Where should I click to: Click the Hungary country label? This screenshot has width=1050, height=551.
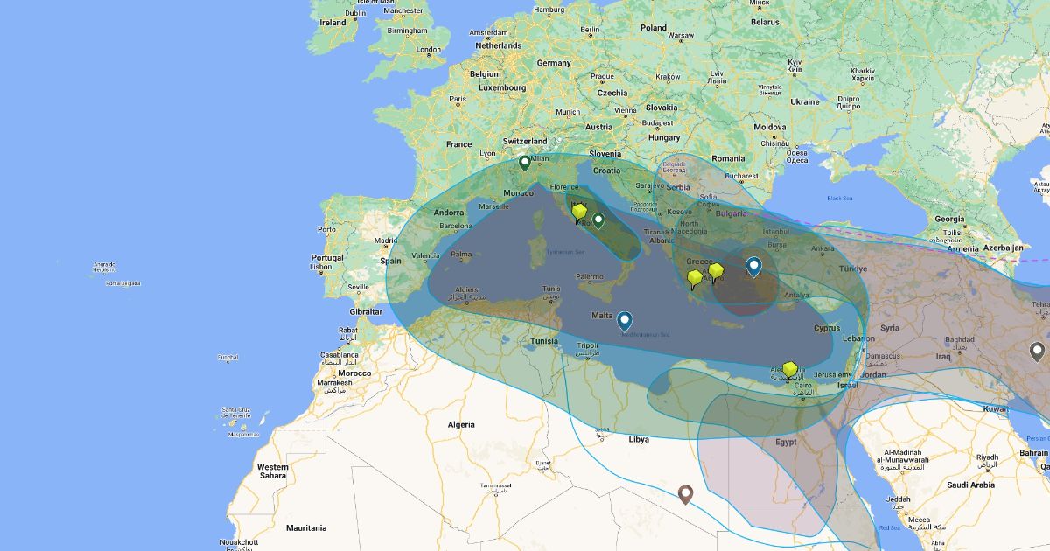(x=664, y=137)
